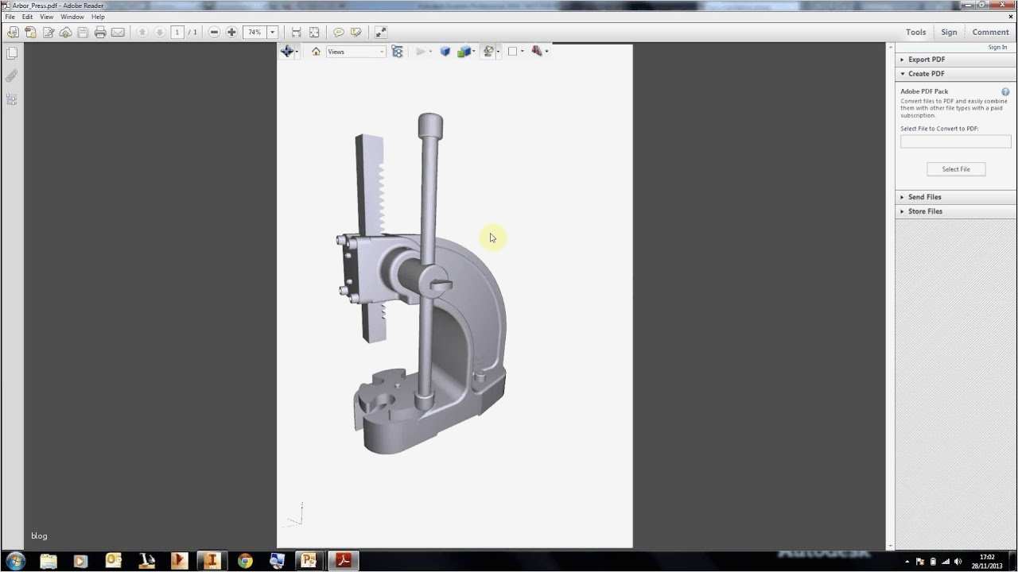Open the Windows Start menu
The image size is (1018, 572).
15,561
